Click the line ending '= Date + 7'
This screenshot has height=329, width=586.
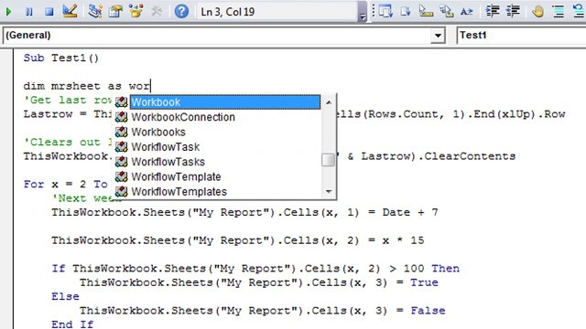(x=244, y=213)
